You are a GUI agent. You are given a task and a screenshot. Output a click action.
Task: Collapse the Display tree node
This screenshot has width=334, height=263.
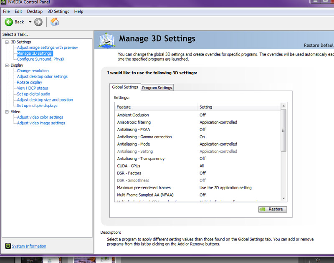7,65
